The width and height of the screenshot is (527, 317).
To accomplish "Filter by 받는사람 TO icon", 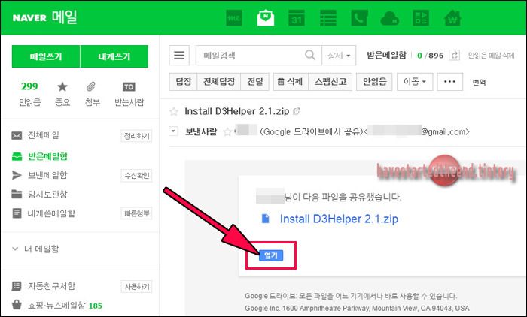I will 129,94.
